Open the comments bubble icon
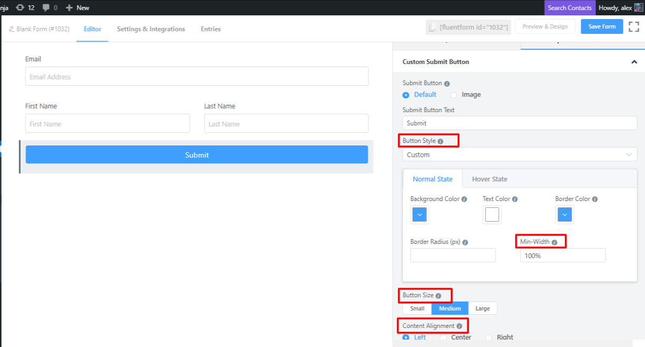Screen dimensions: 645x347 (46, 7)
